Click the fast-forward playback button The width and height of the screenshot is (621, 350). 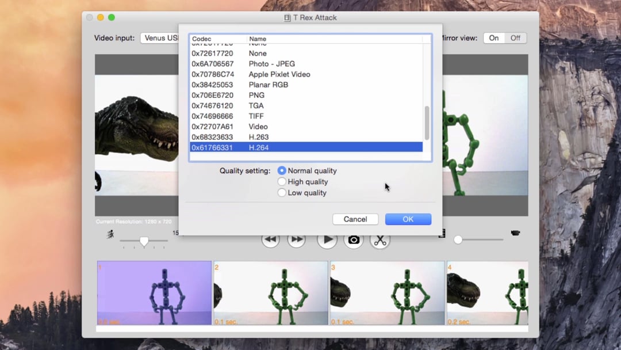click(x=297, y=240)
